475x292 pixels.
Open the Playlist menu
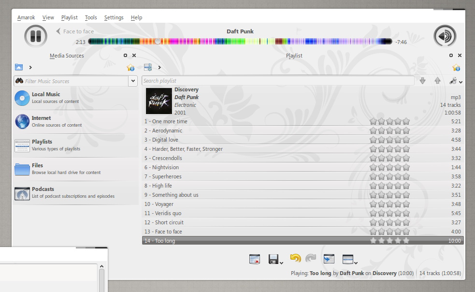(70, 17)
